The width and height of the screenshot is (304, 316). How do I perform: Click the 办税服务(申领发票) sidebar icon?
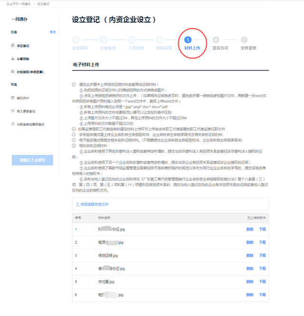[x=13, y=72]
